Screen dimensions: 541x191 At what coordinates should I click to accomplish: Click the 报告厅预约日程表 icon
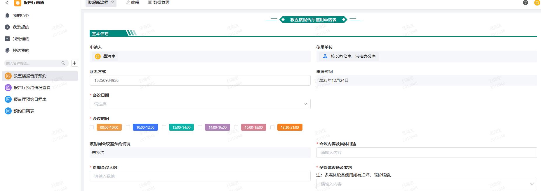[8, 99]
